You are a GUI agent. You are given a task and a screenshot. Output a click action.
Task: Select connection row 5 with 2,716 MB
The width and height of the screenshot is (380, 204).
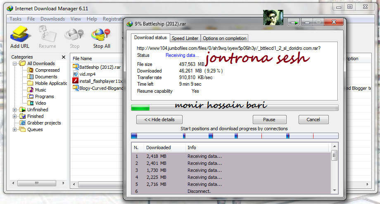(x=231, y=184)
